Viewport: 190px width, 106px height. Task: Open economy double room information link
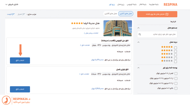pyautogui.click(x=85, y=45)
